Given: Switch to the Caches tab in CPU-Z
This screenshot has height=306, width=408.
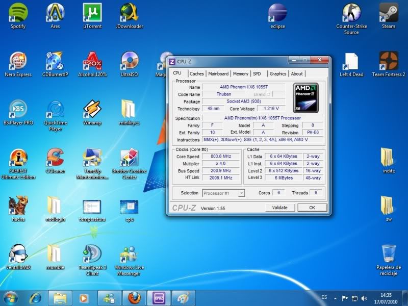Looking at the screenshot, I should (x=197, y=73).
